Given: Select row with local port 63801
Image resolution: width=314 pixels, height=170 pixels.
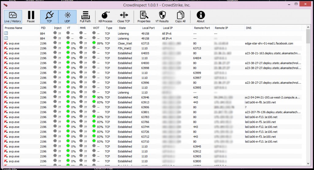Looking at the screenshot, I should click(x=153, y=112).
